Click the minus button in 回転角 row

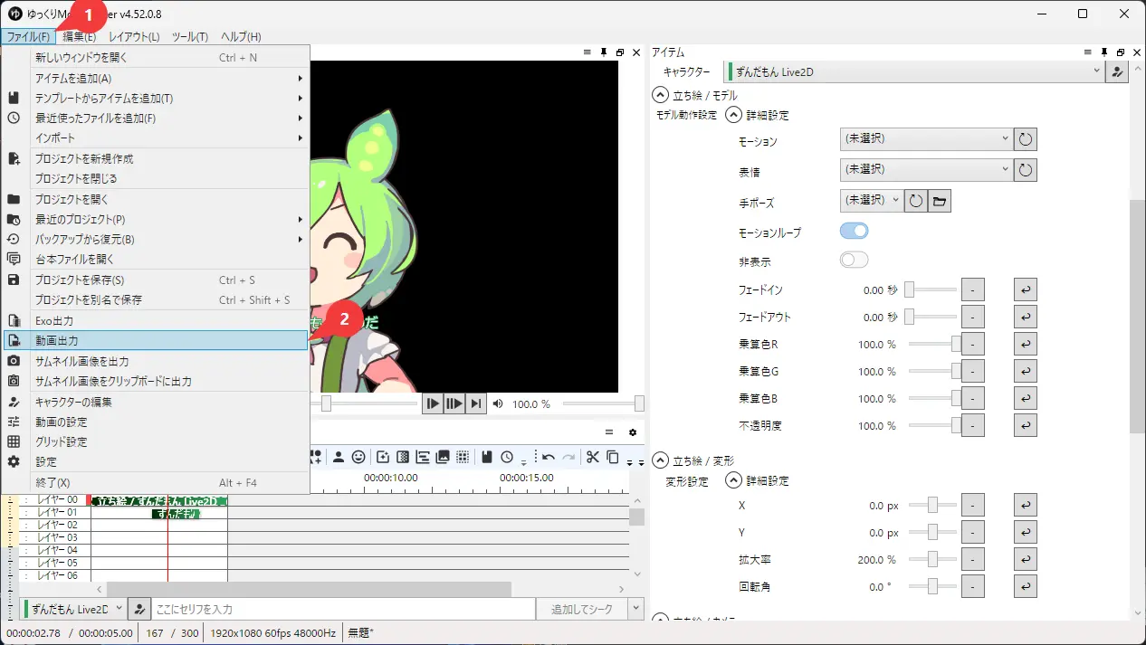(972, 586)
